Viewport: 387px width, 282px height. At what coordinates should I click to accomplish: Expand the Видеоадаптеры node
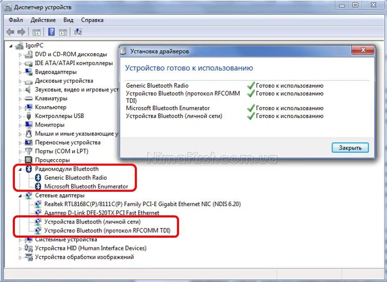pyautogui.click(x=20, y=72)
